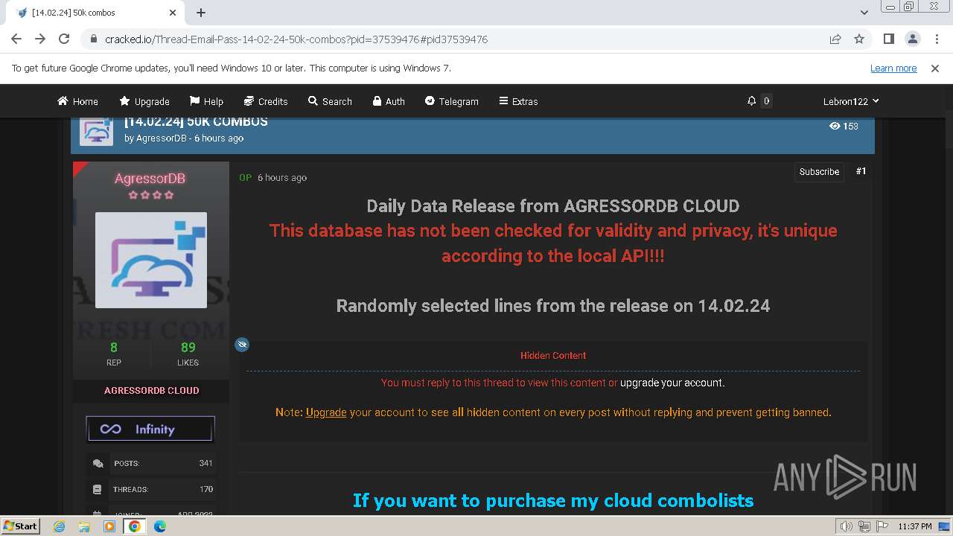Subscribe to this thread
The width and height of the screenshot is (953, 536).
[x=819, y=171]
